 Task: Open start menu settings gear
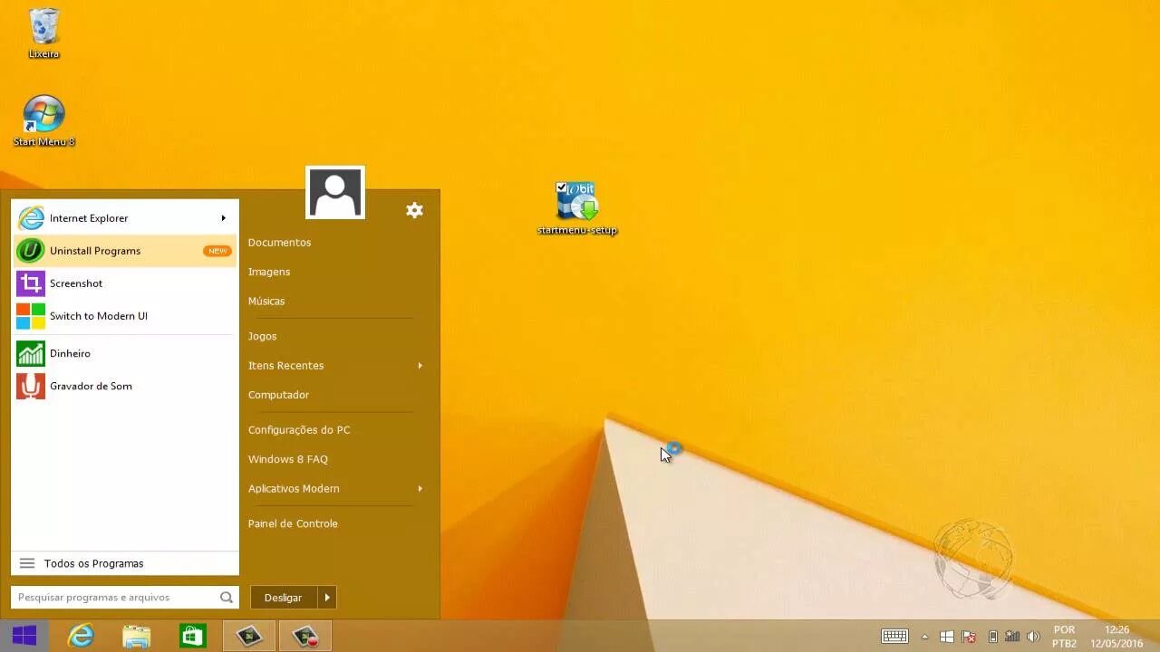click(414, 210)
